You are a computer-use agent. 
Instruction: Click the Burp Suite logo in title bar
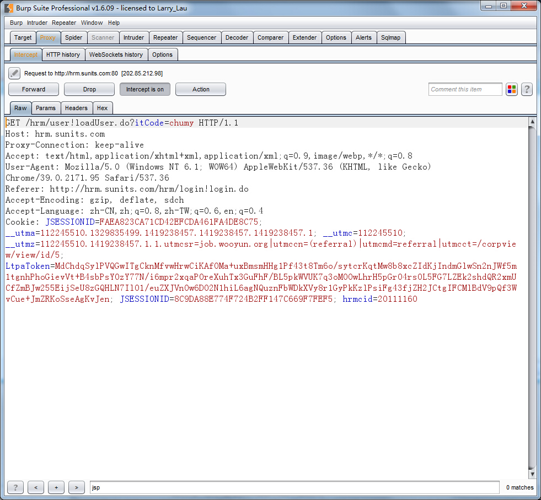pyautogui.click(x=9, y=8)
